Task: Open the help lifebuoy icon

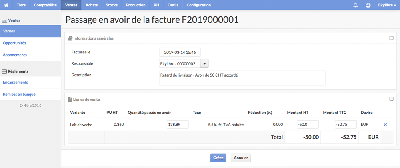Action: coord(368,5)
